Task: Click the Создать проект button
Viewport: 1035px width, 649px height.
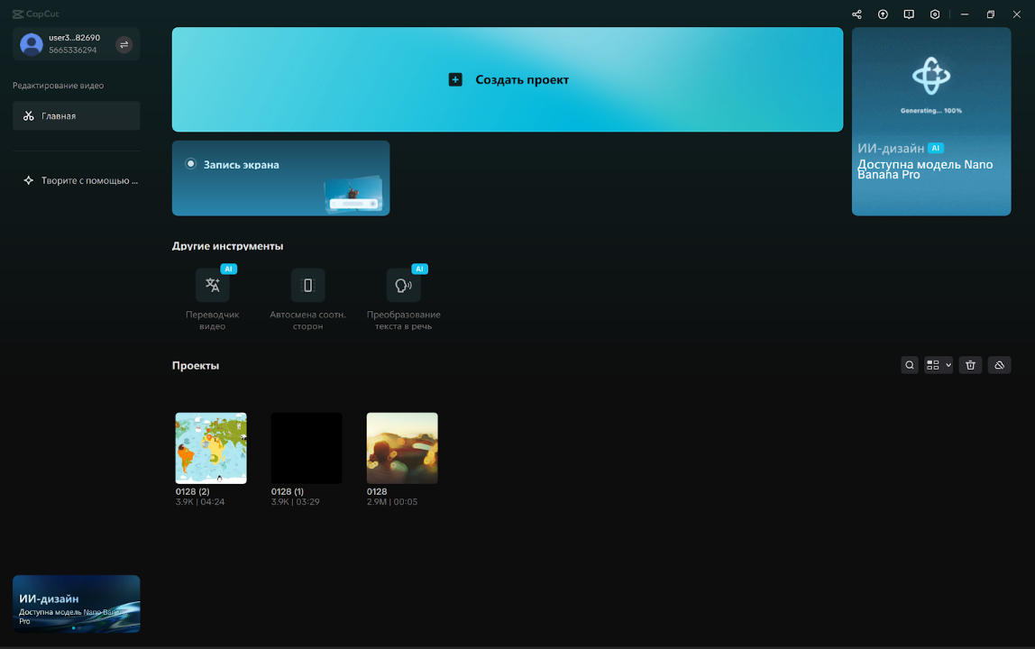Action: (x=508, y=79)
